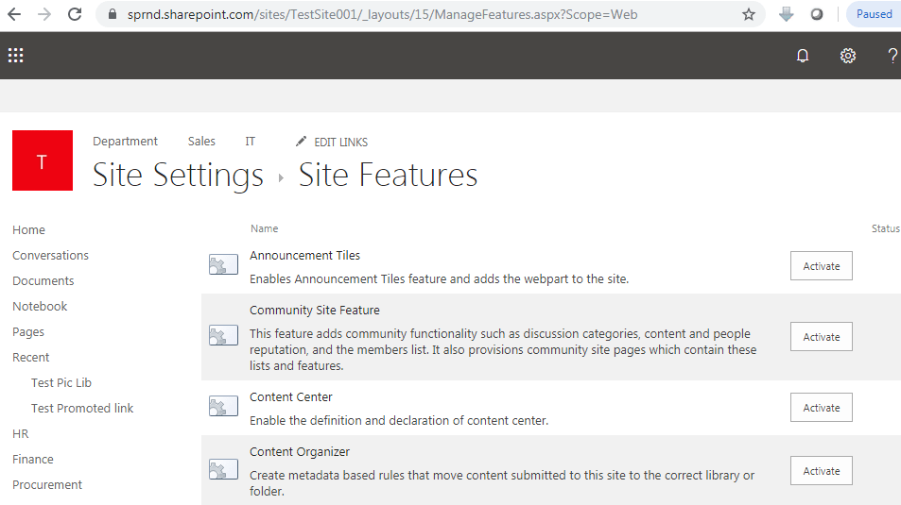Open Test Promoted link under Recent

(x=82, y=408)
